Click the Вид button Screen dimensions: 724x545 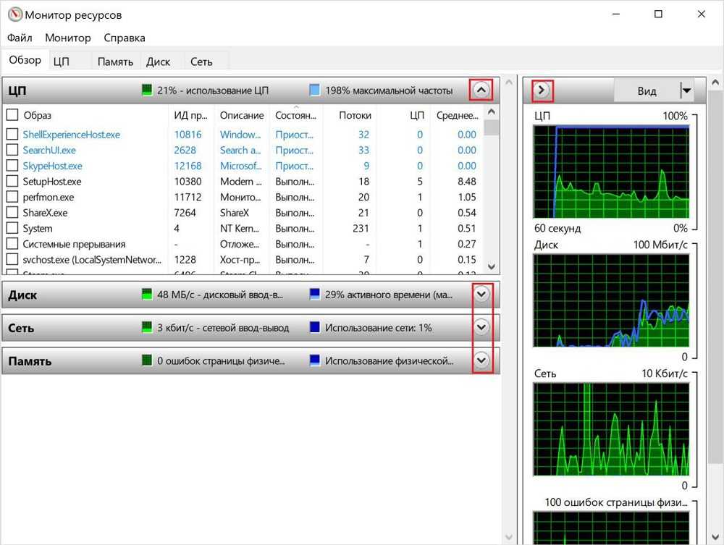(647, 90)
